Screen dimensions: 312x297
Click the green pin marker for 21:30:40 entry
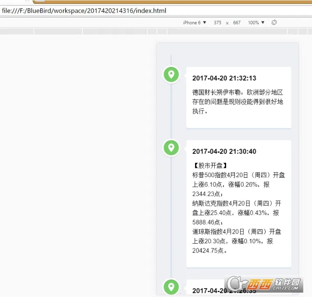(171, 147)
